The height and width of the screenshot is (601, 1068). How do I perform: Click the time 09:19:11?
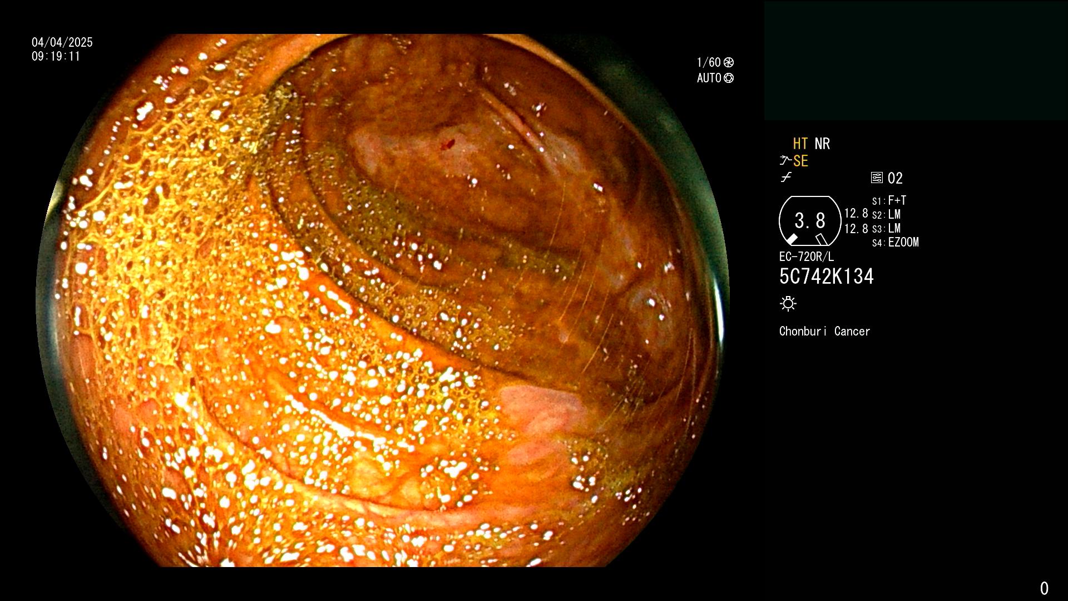point(56,56)
